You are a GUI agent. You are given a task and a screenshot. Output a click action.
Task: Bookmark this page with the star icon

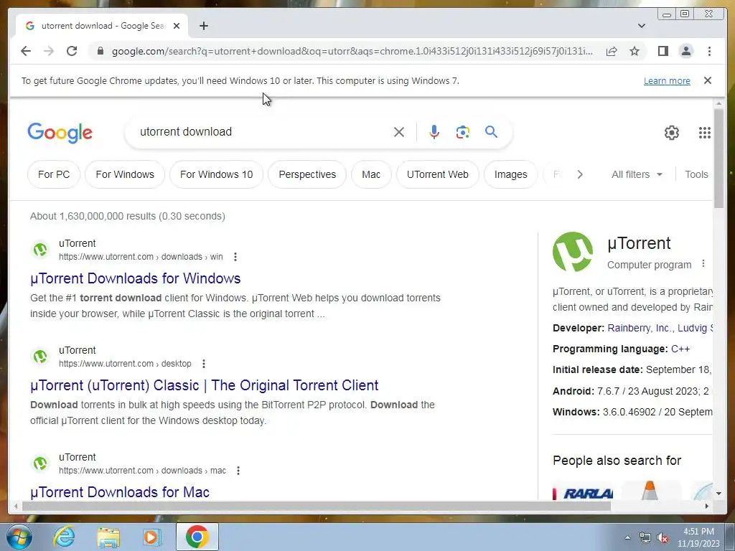[635, 51]
